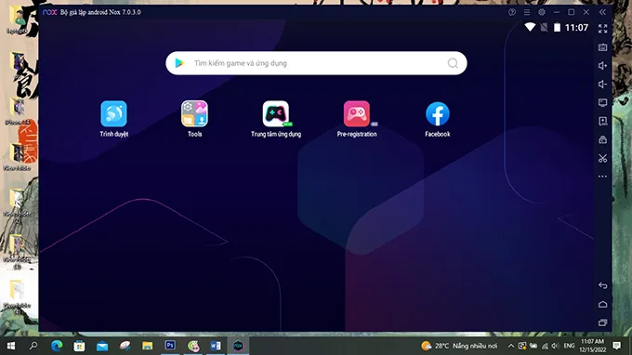Open Windows taskbar search
632x355 pixels.
click(x=33, y=346)
